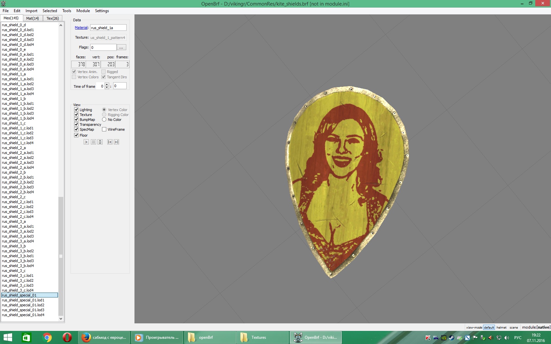Open the NVIDIA tray icon
Viewport: 551px width, 344px height.
pyautogui.click(x=443, y=338)
